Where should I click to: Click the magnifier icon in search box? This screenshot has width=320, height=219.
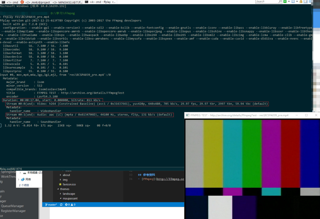click(280, 2)
